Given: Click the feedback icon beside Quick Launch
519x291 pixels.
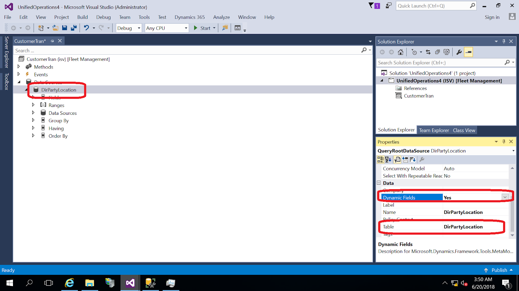Looking at the screenshot, I should click(388, 6).
